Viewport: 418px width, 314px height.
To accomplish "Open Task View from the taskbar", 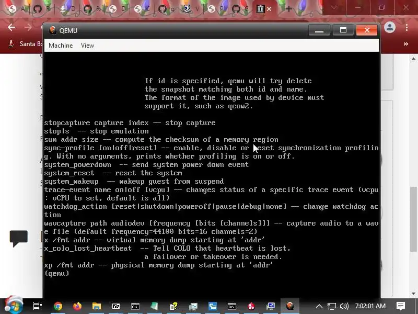I will [37, 306].
